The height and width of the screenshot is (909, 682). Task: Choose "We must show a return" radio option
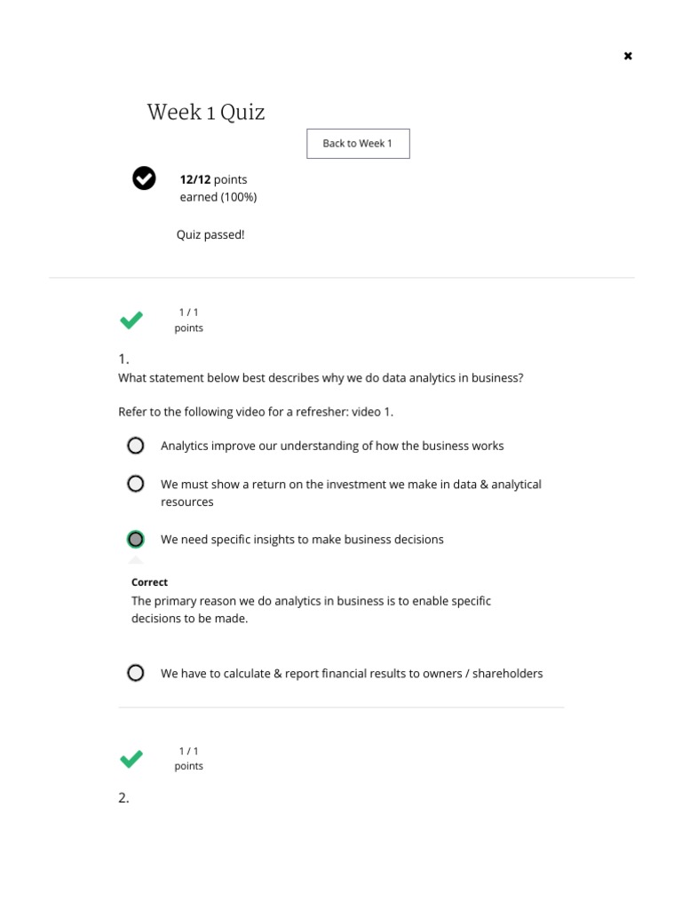coord(135,484)
